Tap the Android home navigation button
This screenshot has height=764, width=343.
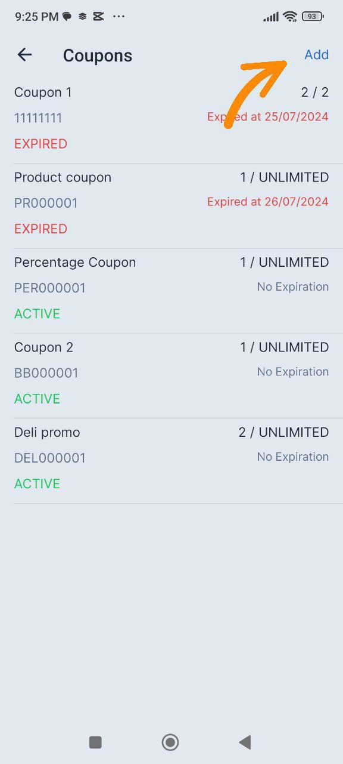[170, 742]
